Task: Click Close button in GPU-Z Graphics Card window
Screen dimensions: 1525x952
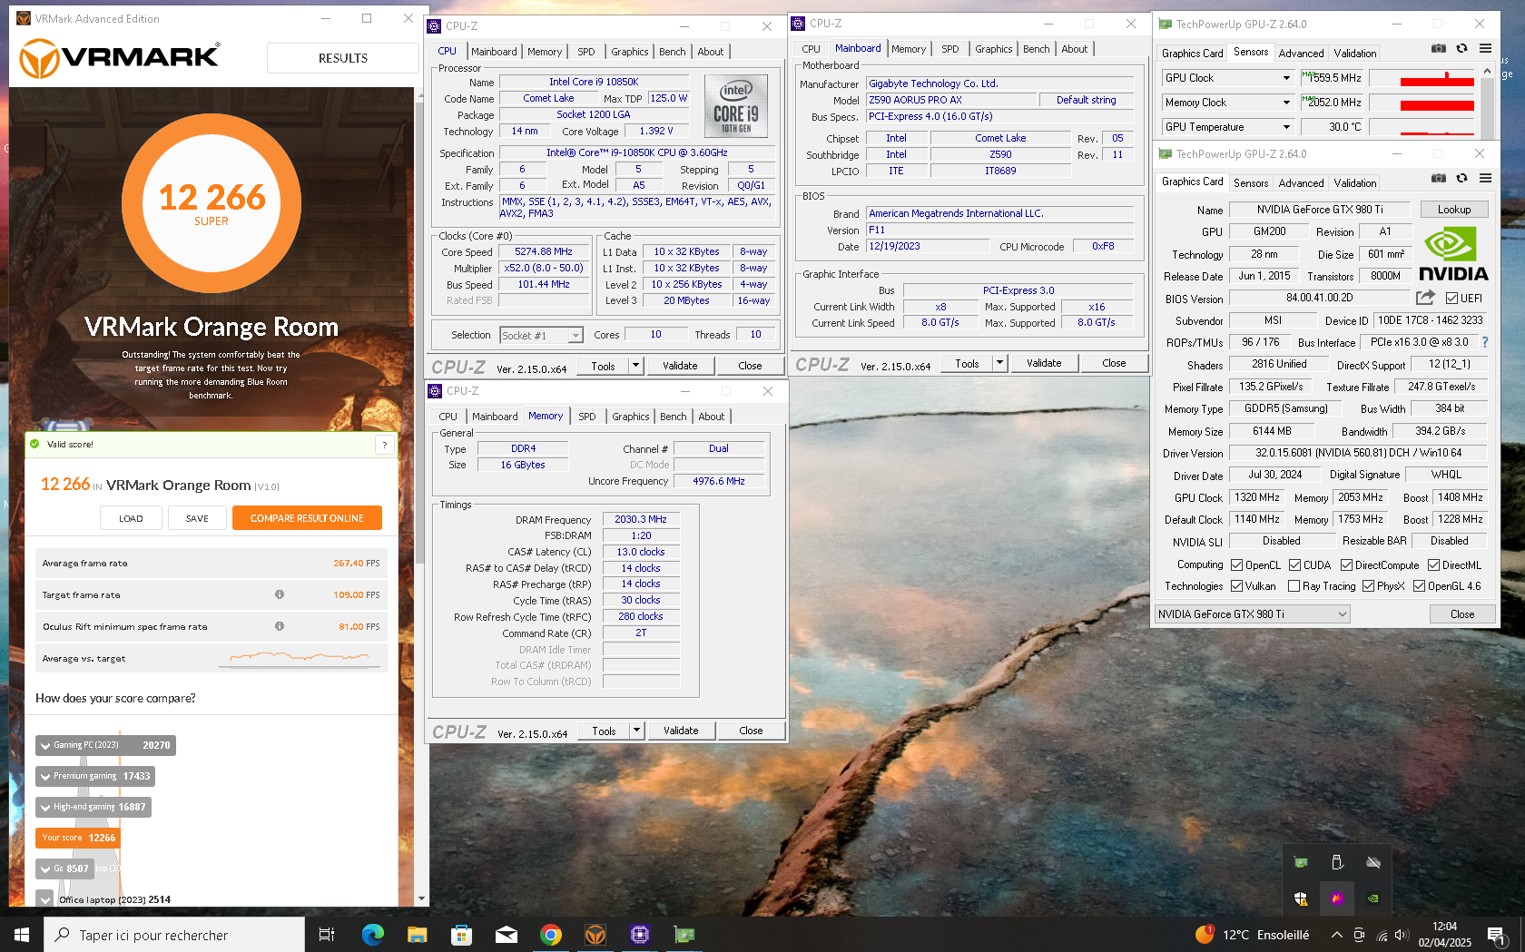Action: [x=1462, y=614]
